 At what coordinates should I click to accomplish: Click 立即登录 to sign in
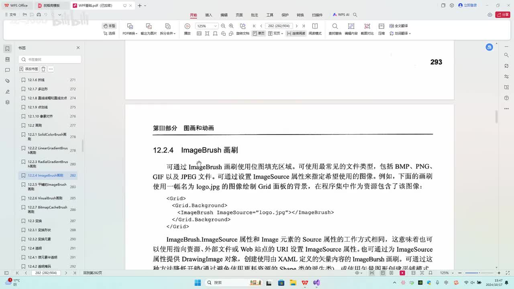(x=467, y=5)
